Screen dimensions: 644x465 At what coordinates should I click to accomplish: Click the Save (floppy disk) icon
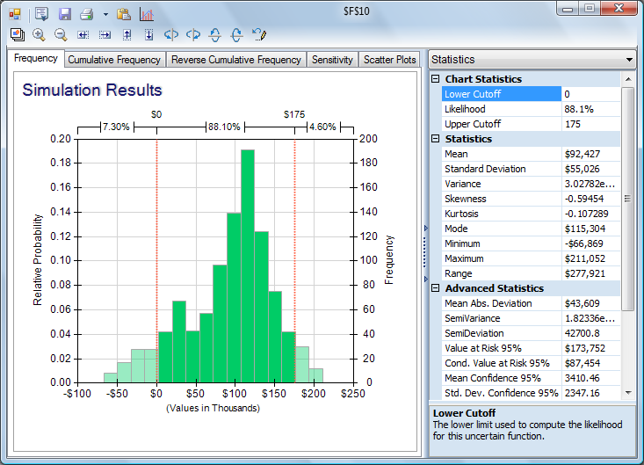click(x=65, y=14)
